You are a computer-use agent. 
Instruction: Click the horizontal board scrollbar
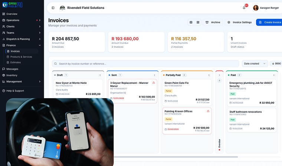176,157
